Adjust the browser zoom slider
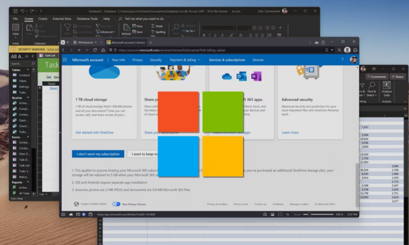 [x=318, y=214]
